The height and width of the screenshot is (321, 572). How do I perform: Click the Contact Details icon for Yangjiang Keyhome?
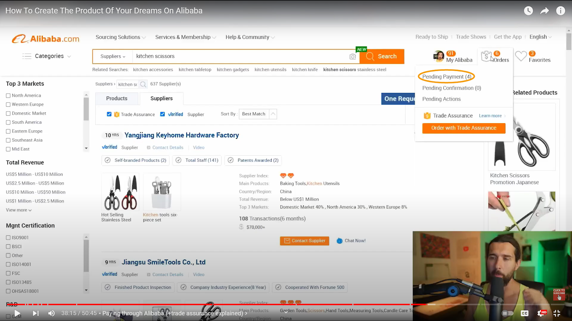148,147
